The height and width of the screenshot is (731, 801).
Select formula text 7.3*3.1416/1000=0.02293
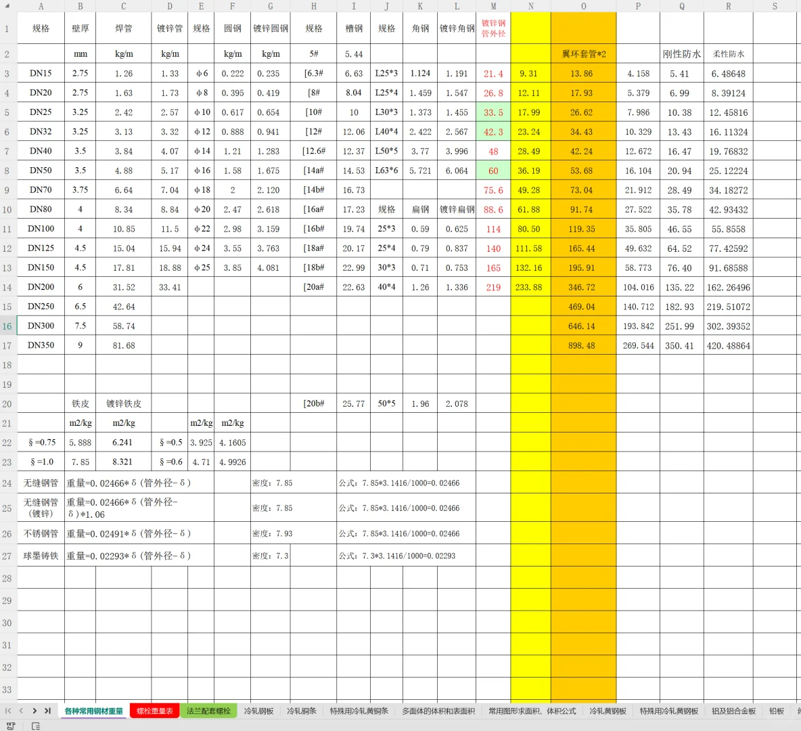tap(409, 556)
